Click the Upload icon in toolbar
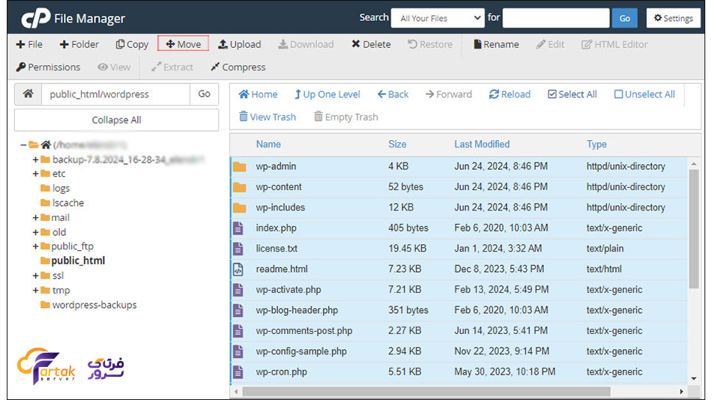This screenshot has width=712, height=400. click(x=239, y=44)
